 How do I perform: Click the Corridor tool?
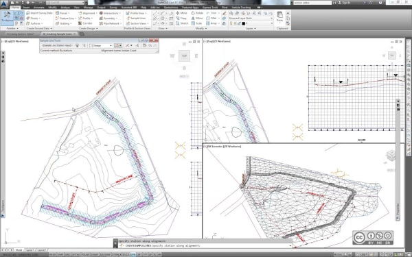(x=85, y=23)
